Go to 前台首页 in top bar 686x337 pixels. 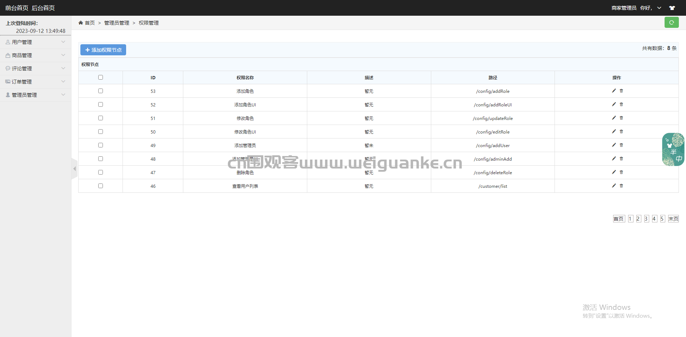click(x=17, y=8)
